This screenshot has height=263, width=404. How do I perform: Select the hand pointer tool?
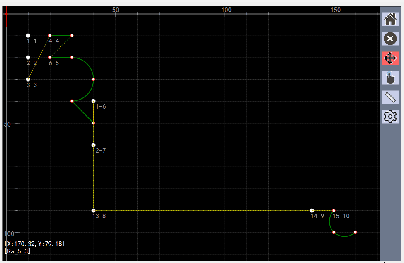point(390,78)
